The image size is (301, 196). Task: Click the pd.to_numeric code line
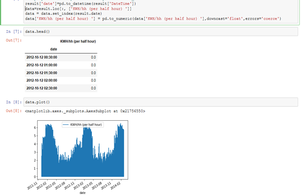click(x=153, y=19)
